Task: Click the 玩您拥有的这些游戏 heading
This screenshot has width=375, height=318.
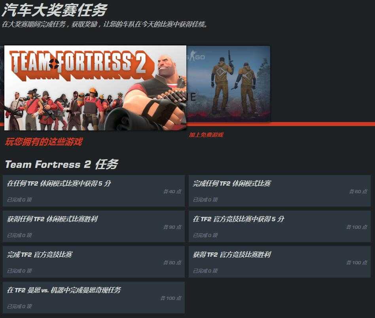Action: (44, 141)
